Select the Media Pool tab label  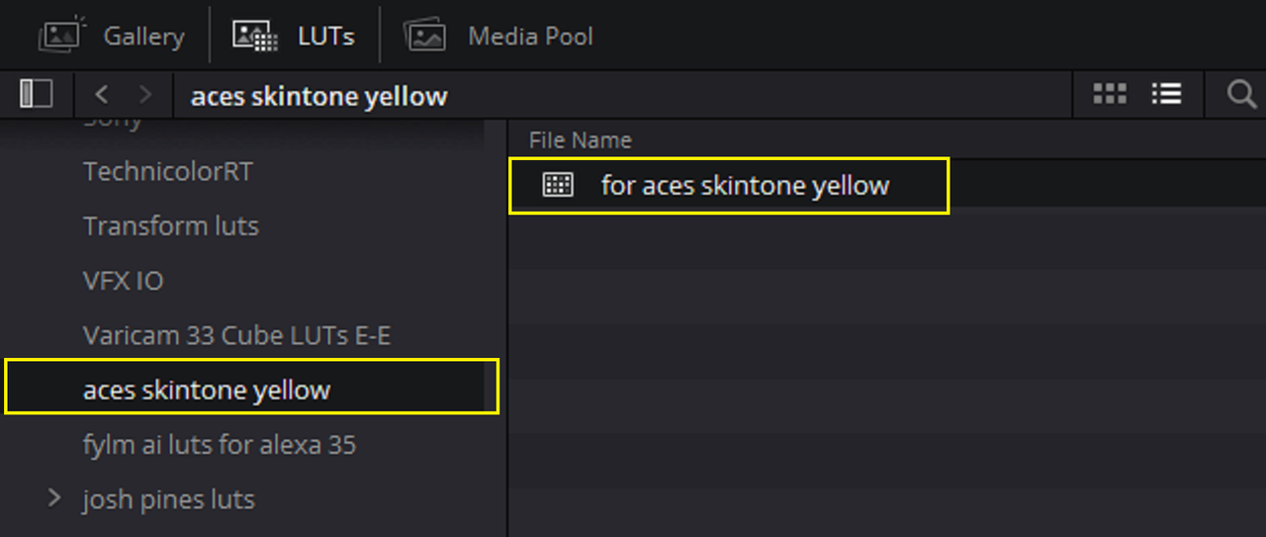[x=531, y=37]
